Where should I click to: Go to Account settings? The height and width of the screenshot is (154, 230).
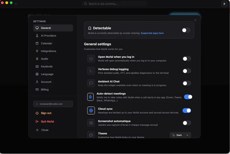[53, 82]
